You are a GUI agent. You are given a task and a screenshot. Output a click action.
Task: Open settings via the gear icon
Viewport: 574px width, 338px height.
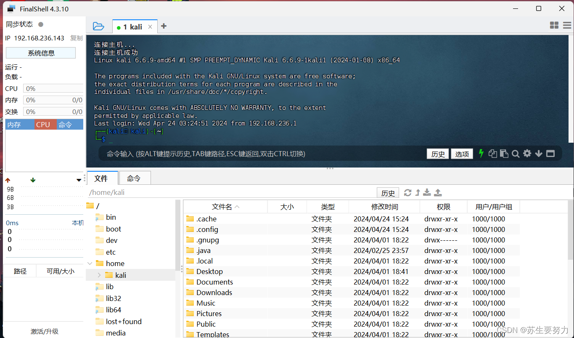tap(527, 154)
